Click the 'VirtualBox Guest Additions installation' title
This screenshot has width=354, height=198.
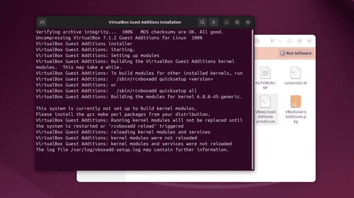click(x=145, y=22)
